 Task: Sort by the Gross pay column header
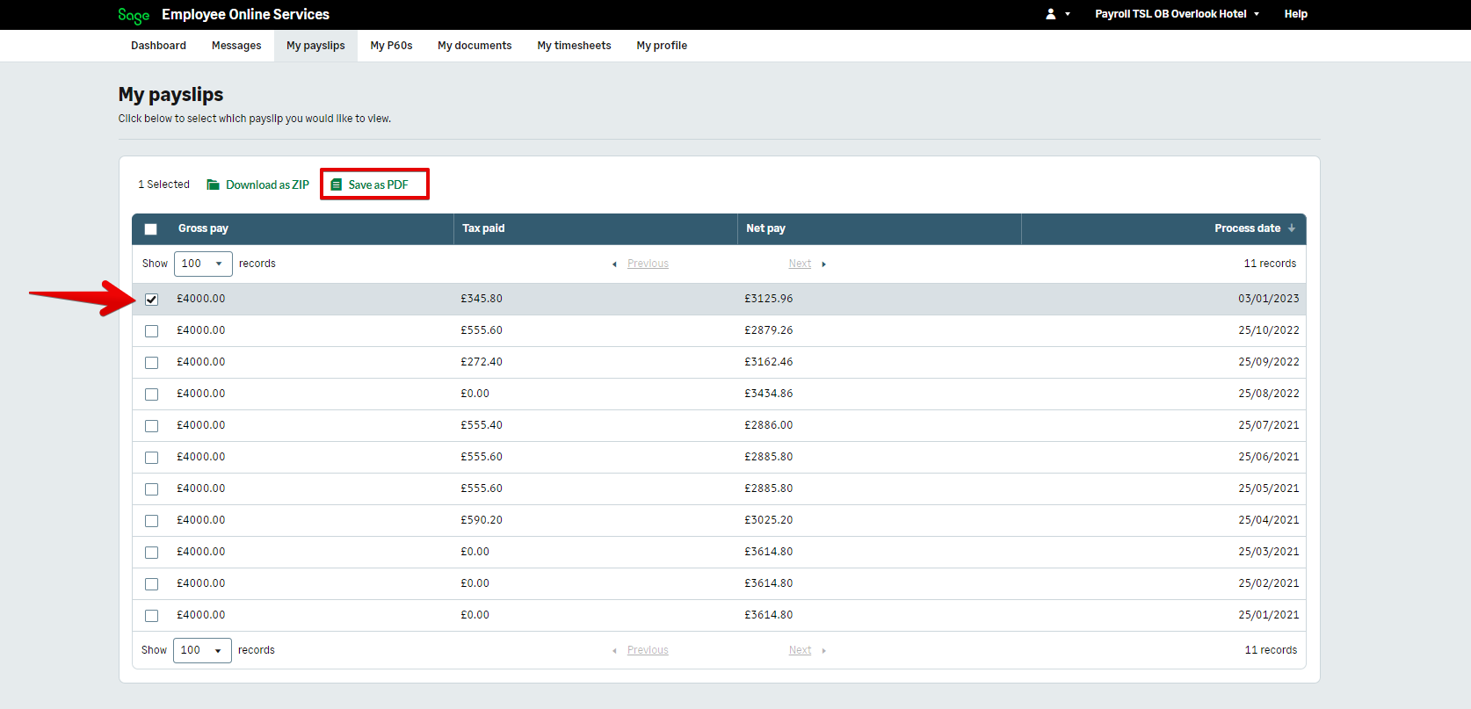coord(203,228)
